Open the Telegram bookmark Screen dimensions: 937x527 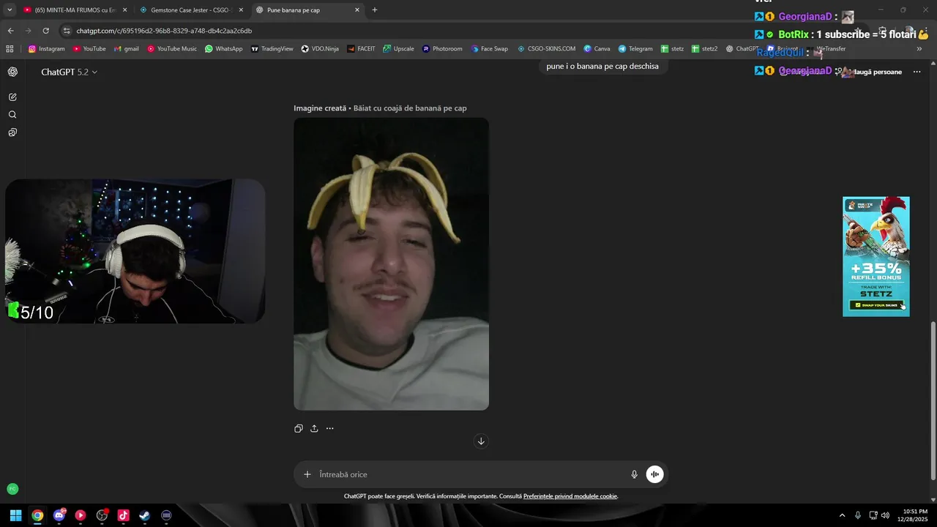[x=635, y=49]
